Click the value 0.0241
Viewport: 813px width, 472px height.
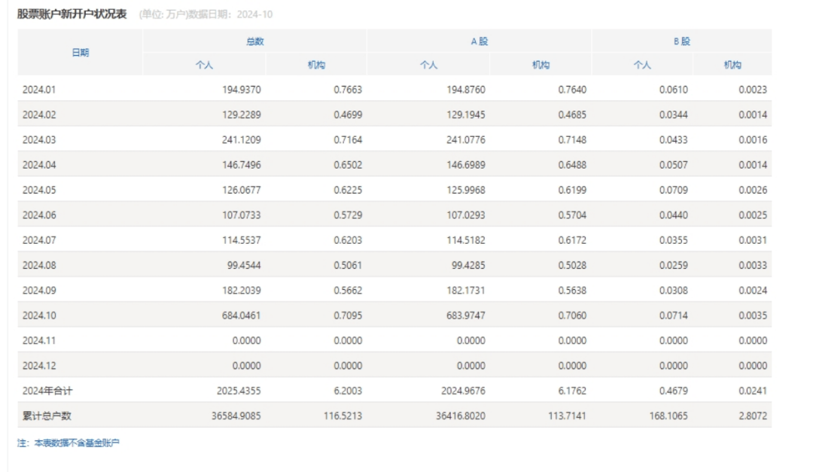(x=753, y=391)
